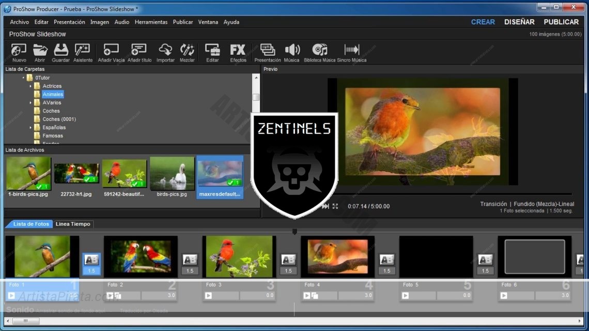589x331 pixels.
Task: Open the Imagen menu
Action: 100,22
